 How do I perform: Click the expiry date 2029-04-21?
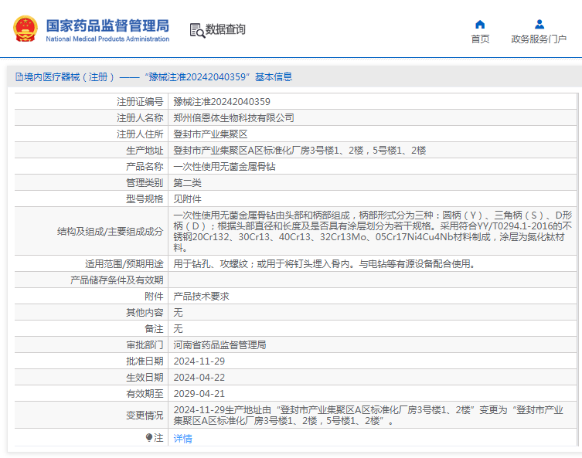click(199, 393)
